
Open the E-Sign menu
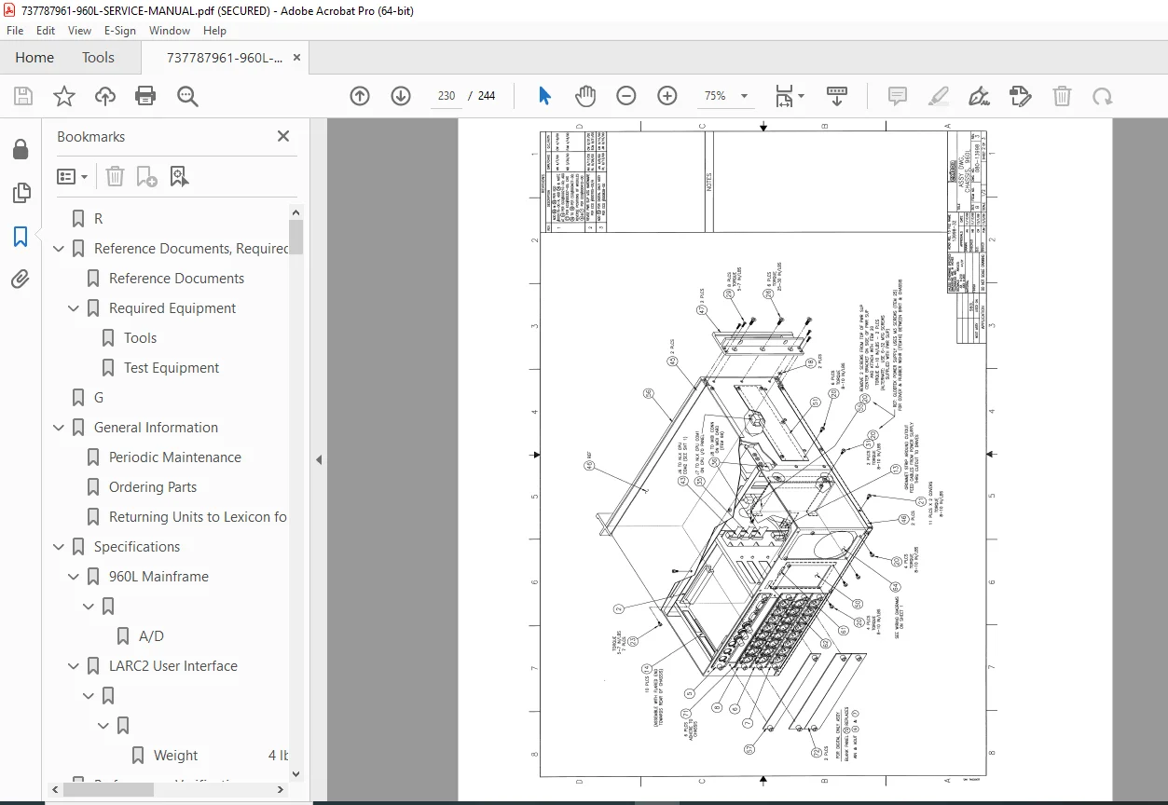click(120, 31)
